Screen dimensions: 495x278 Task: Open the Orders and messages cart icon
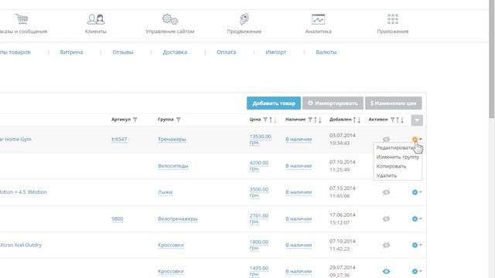[x=22, y=19]
